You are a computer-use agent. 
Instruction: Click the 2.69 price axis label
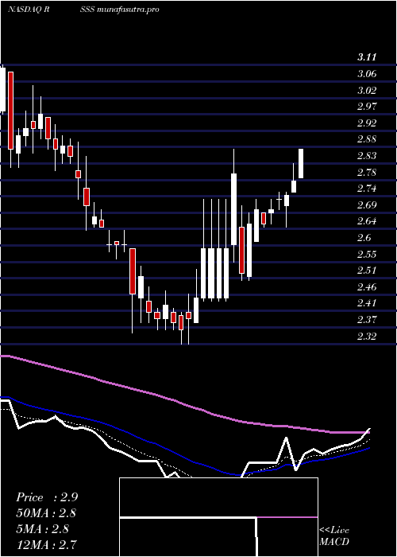(x=367, y=205)
